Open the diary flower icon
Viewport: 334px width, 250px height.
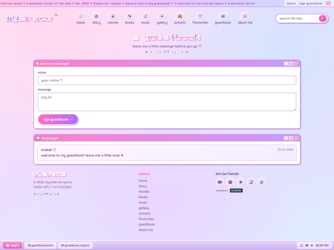click(96, 17)
